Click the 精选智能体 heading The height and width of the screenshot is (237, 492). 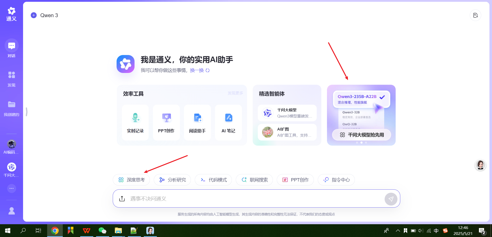[272, 94]
